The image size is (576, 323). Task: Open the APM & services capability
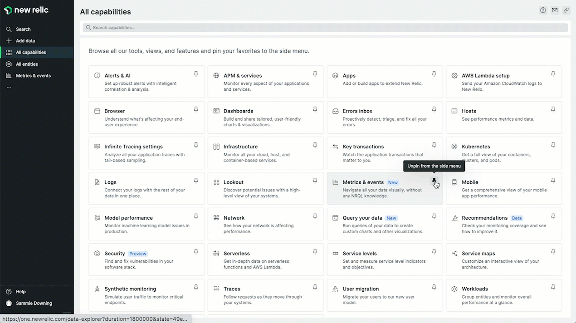[x=243, y=76]
